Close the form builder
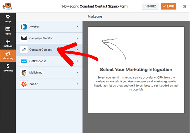 185,6
